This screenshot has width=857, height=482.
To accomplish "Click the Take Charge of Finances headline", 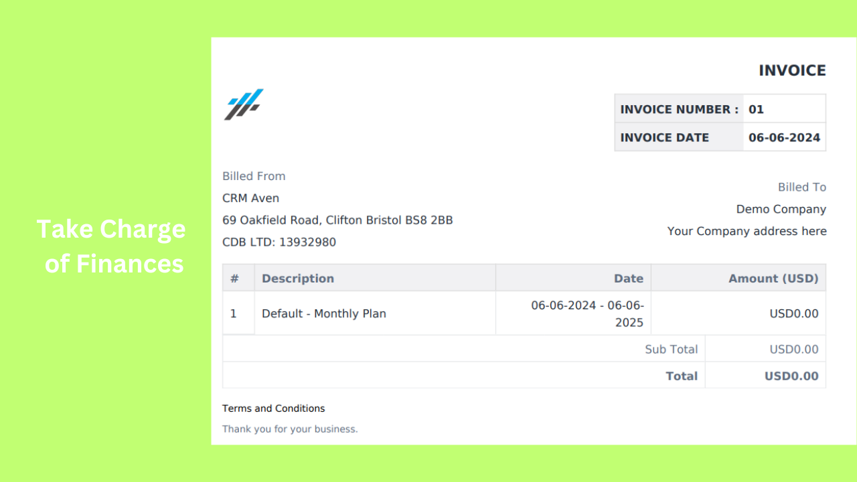I will (x=111, y=246).
